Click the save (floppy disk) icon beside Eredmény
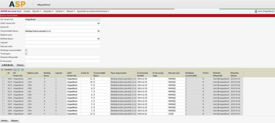The image size is (275, 123). [15, 70]
